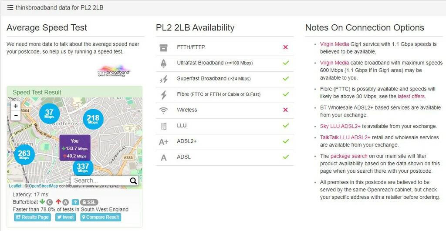This screenshot has width=446, height=231.
Task: Click the map search magnifier icon
Action: [x=133, y=181]
